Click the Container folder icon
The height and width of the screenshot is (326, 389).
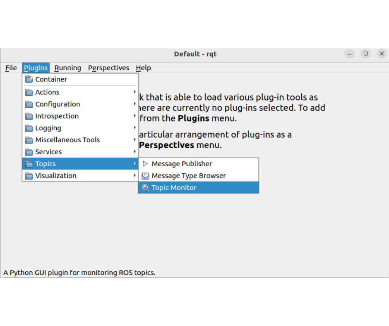pyautogui.click(x=29, y=79)
